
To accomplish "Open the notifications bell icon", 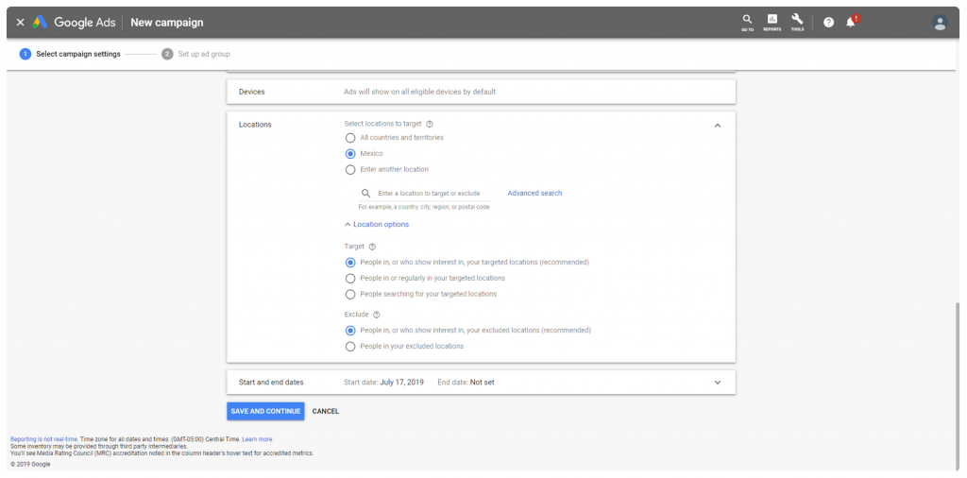I will point(851,22).
